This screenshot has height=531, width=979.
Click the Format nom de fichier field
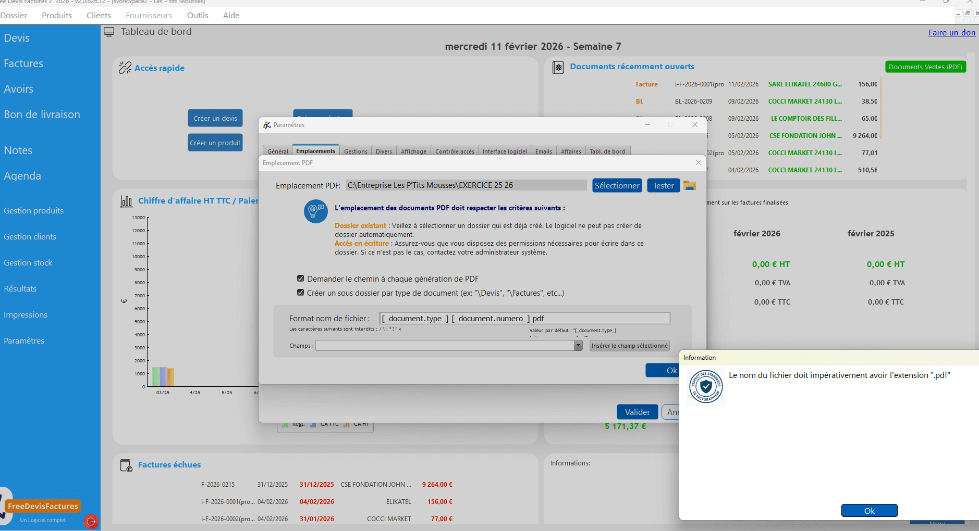click(x=524, y=319)
